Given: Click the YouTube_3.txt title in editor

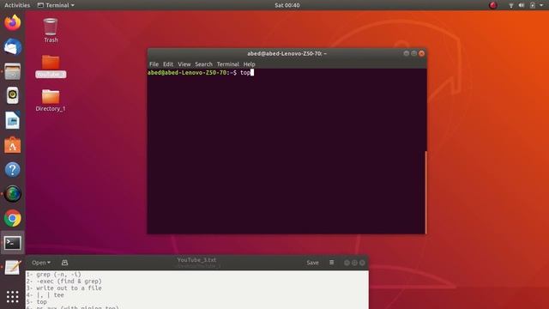Looking at the screenshot, I should [x=196, y=260].
